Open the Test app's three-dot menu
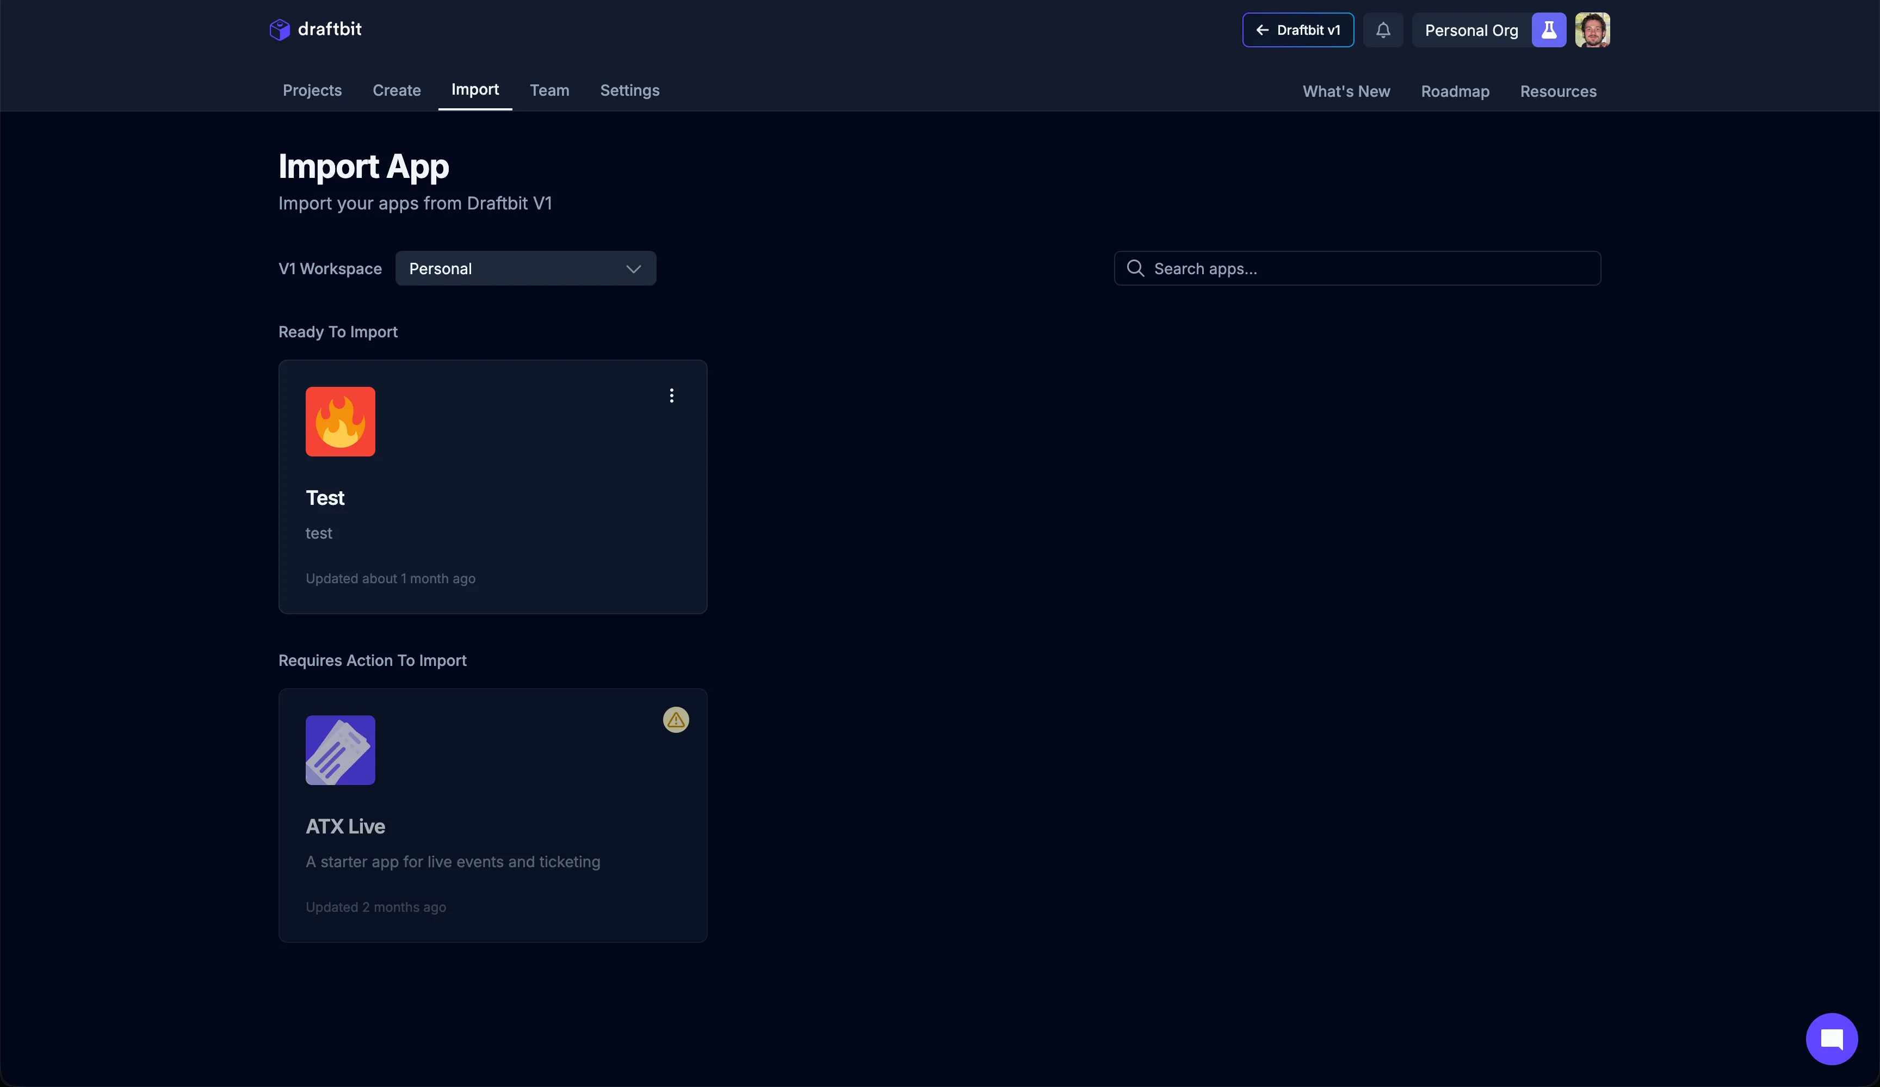The width and height of the screenshot is (1880, 1087). (671, 396)
